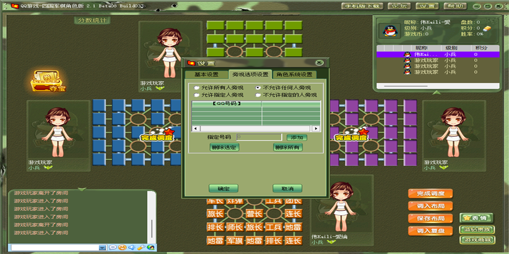Viewport: 509px width, 254px height.
Task: Open the 分数统计 score panel button
Action: coord(92,20)
